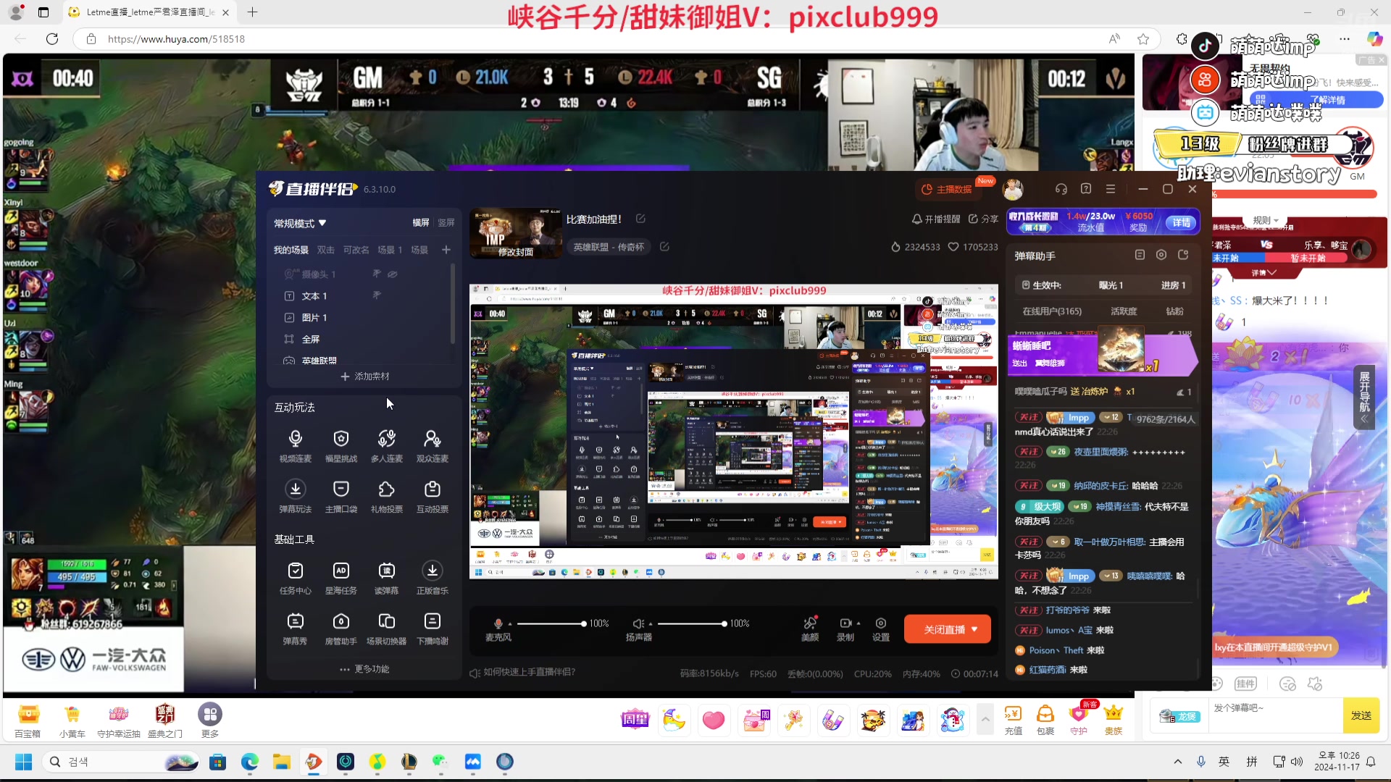Click 添加素材 add source button
Image resolution: width=1391 pixels, height=782 pixels.
tap(364, 377)
